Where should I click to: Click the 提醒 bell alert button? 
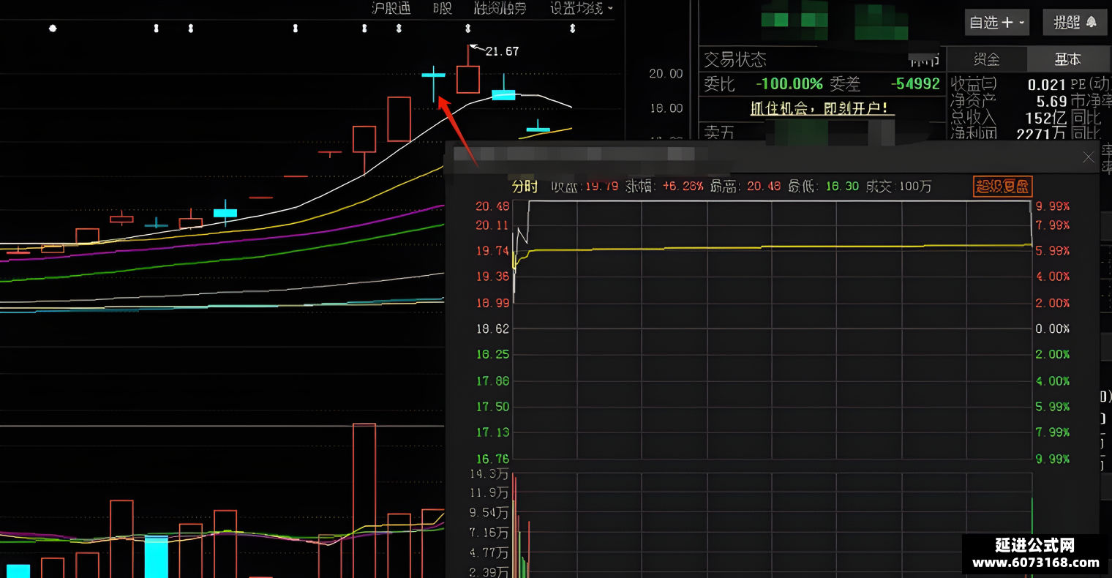pyautogui.click(x=1075, y=23)
